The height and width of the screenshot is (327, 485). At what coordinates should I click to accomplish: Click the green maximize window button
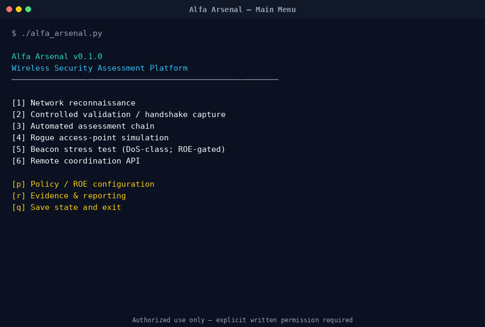28,9
